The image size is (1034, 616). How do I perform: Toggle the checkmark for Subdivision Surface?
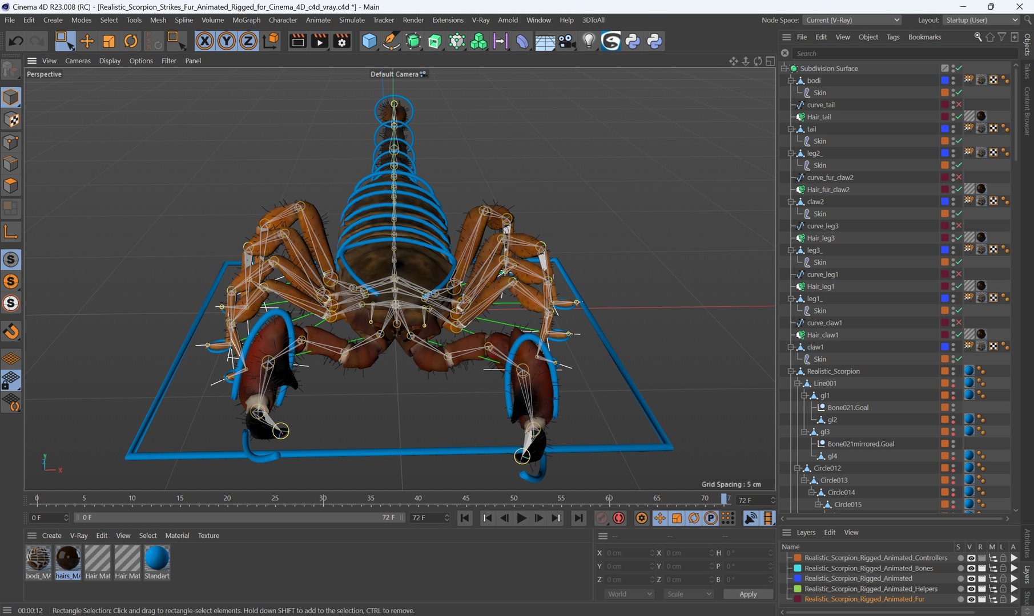coord(959,68)
